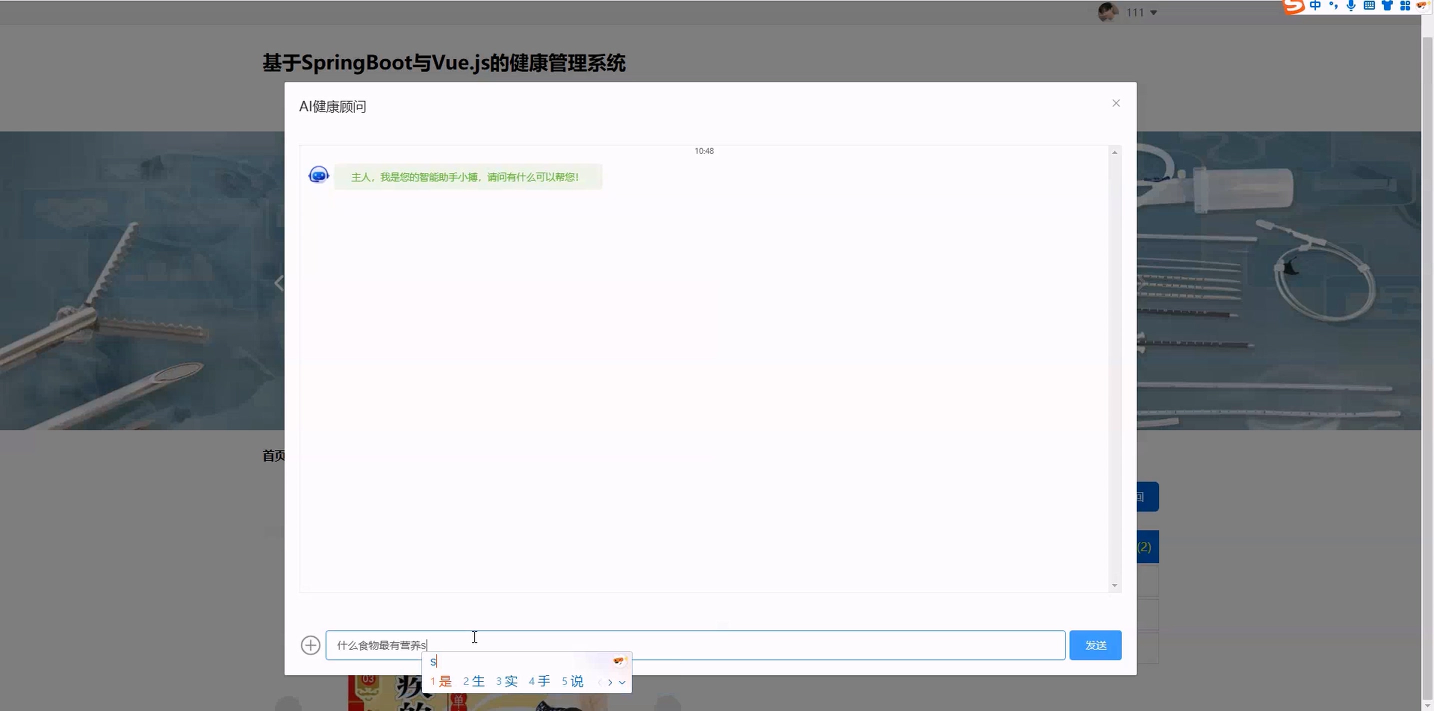Select candidate 3 实
This screenshot has width=1434, height=711.
pyautogui.click(x=506, y=681)
